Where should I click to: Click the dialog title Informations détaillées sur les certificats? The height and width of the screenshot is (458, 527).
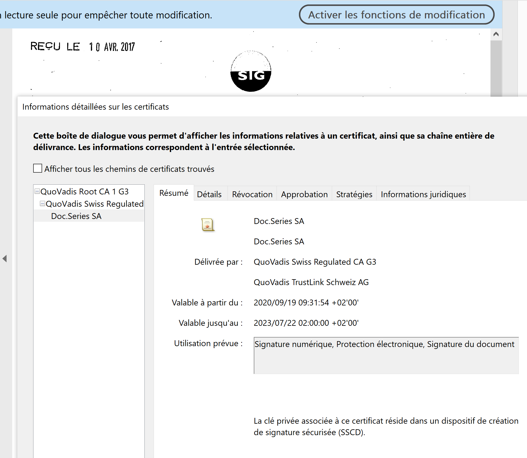click(x=95, y=107)
